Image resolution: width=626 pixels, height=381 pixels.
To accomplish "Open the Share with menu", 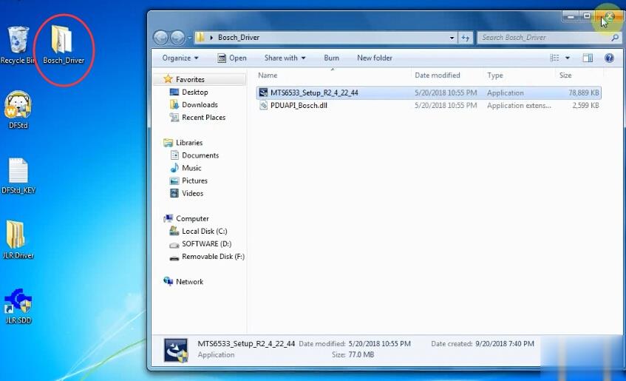I will [x=285, y=58].
